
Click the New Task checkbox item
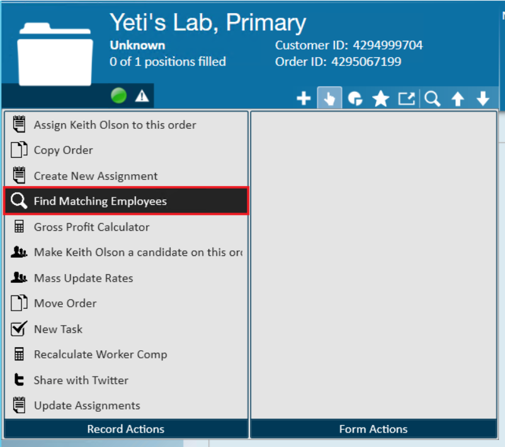coord(58,329)
